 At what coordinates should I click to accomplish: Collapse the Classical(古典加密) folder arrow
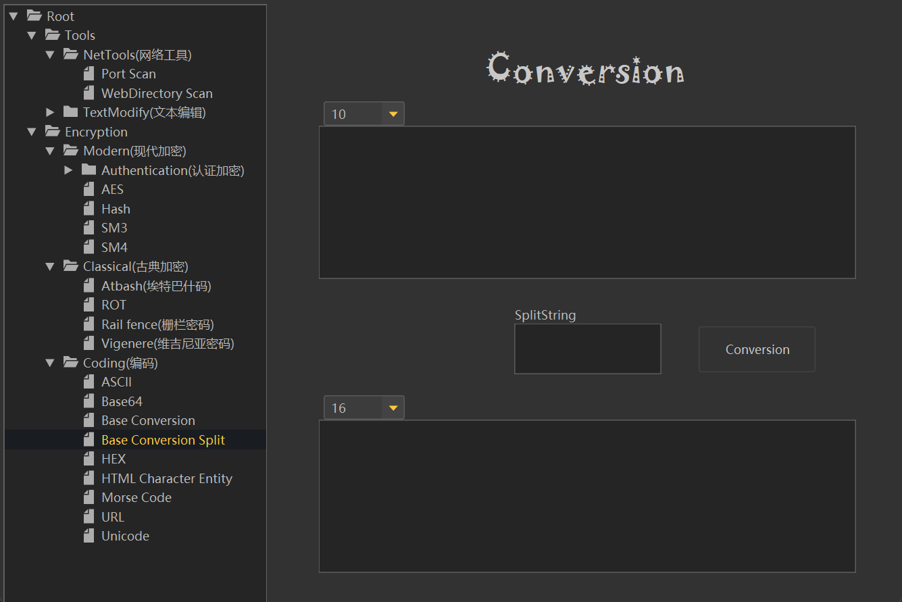[50, 267]
